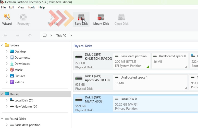Image resolution: width=198 pixels, height=128 pixels.
Task: Expand the Music tree node
Action: point(7,70)
